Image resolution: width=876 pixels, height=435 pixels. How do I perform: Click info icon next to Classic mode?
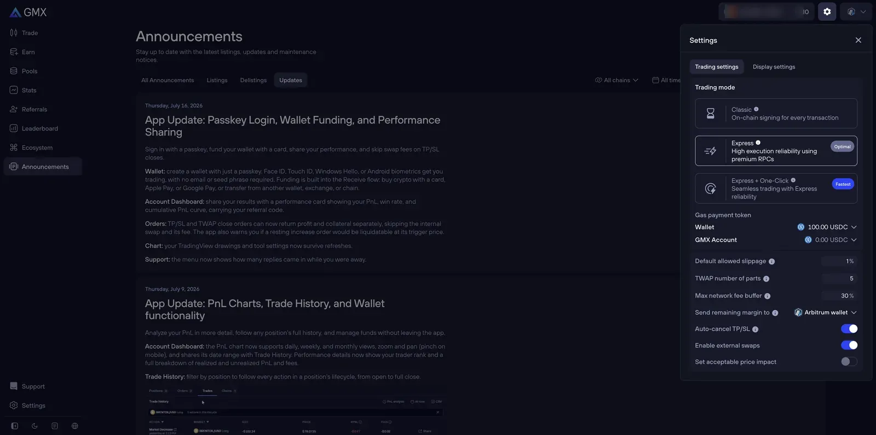756,109
